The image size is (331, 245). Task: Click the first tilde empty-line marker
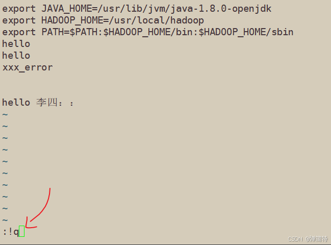5,115
